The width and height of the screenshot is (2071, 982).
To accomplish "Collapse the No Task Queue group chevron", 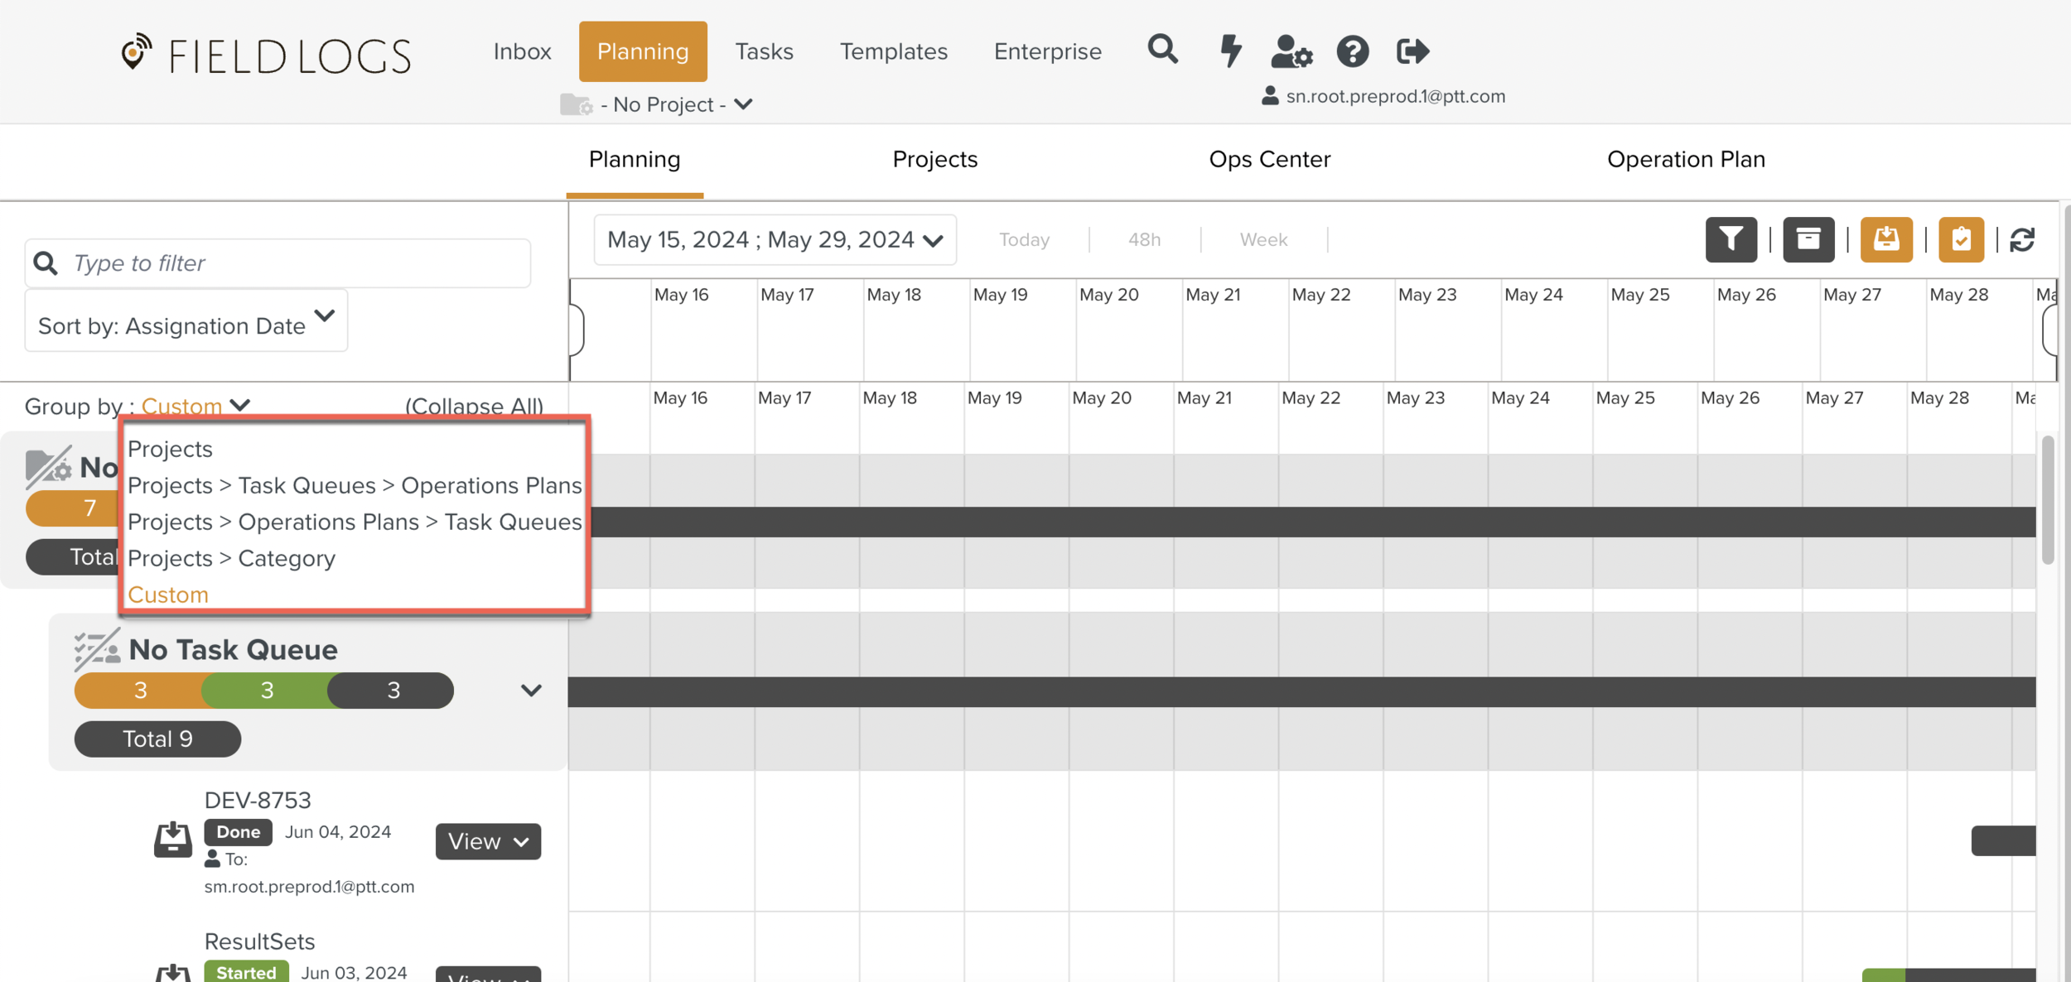I will 531,691.
